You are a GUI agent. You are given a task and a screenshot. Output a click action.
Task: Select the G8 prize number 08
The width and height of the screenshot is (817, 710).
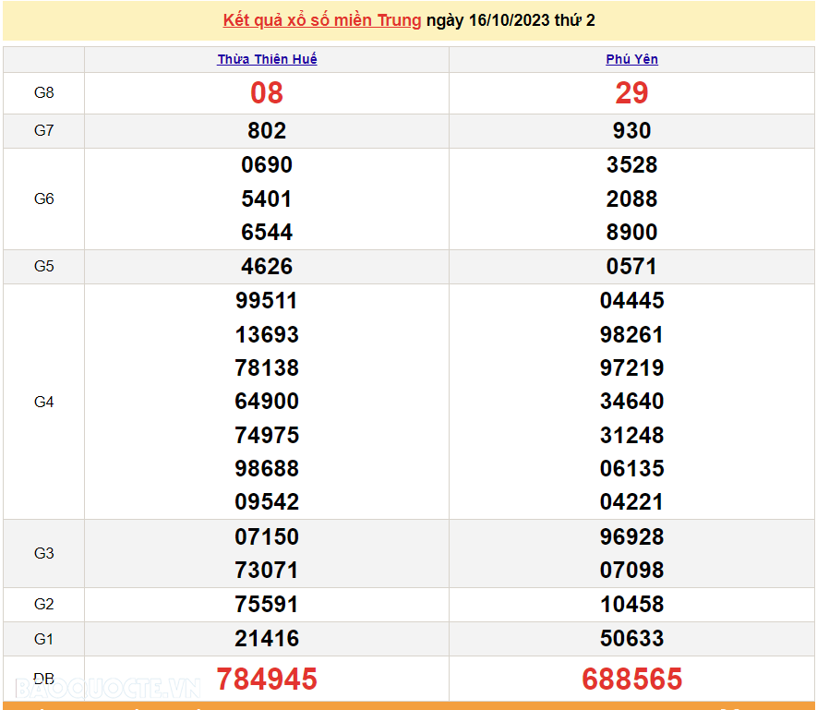(x=267, y=93)
